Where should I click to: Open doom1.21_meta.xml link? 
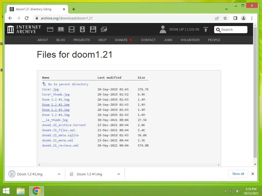click(x=58, y=140)
